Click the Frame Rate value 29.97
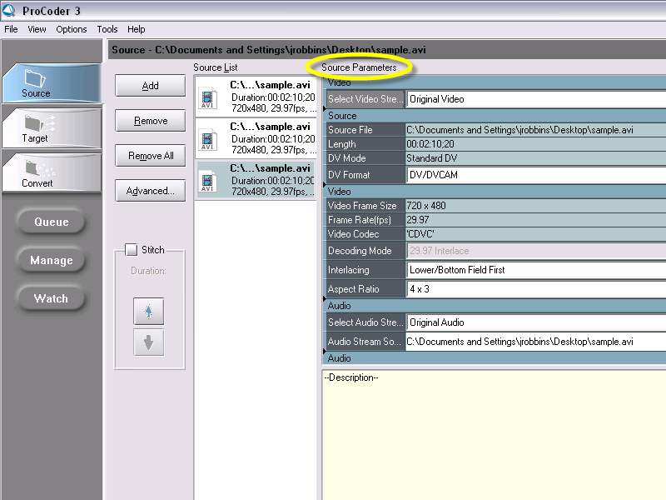Screen dimensions: 666x500 pos(536,220)
